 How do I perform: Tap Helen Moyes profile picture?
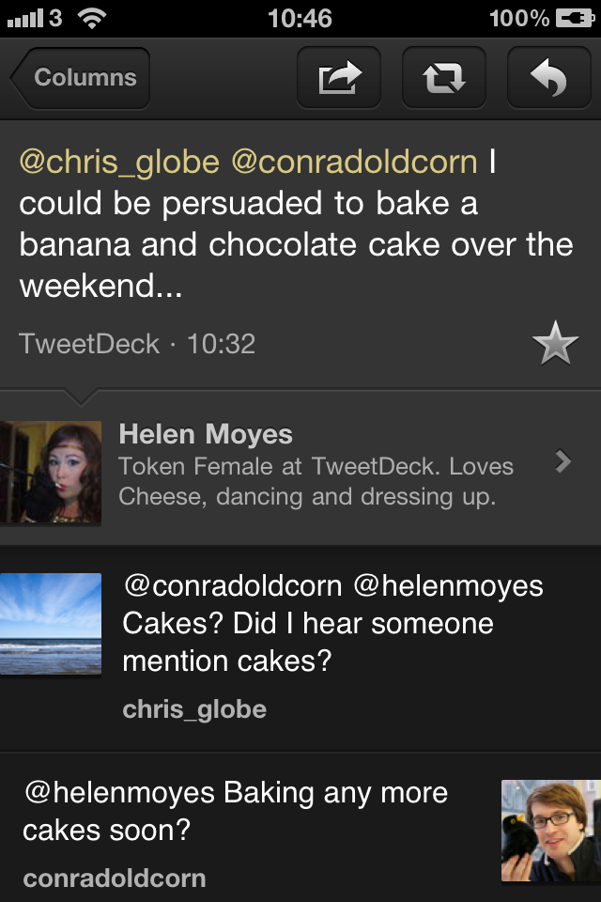(x=51, y=472)
